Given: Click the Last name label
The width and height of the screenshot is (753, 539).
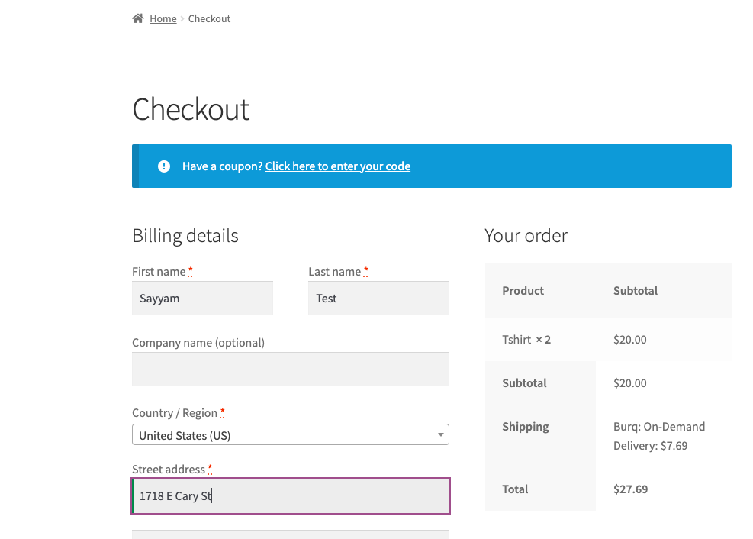Looking at the screenshot, I should (x=334, y=272).
